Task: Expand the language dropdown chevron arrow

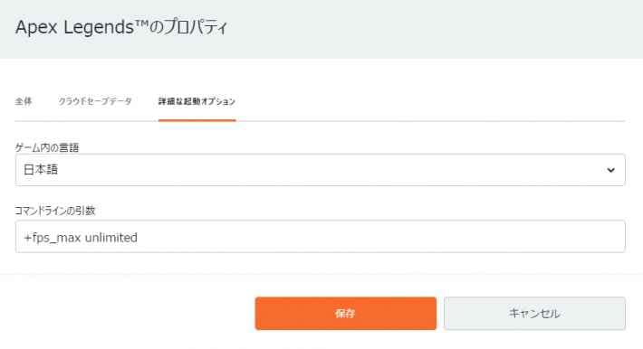Action: point(610,170)
